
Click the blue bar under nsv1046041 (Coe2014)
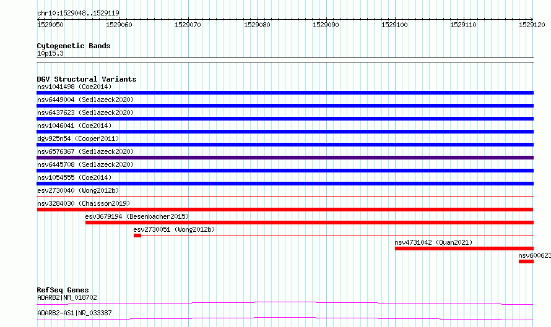[x=285, y=132]
